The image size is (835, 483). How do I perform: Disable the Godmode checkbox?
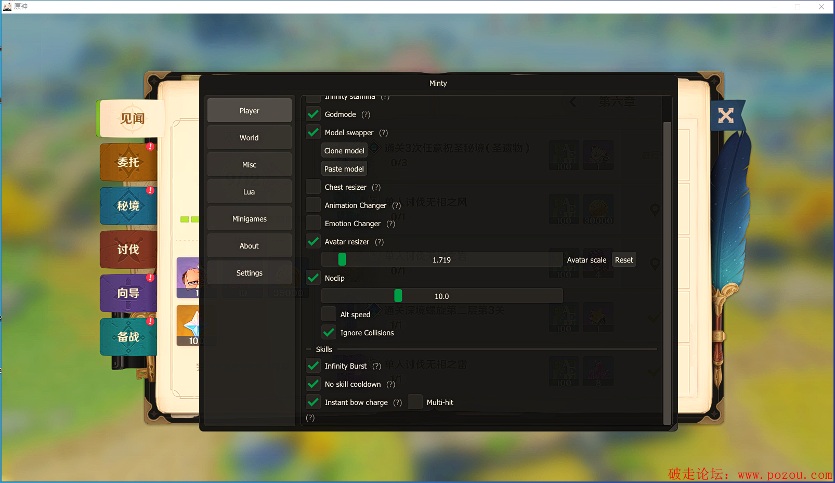(314, 114)
